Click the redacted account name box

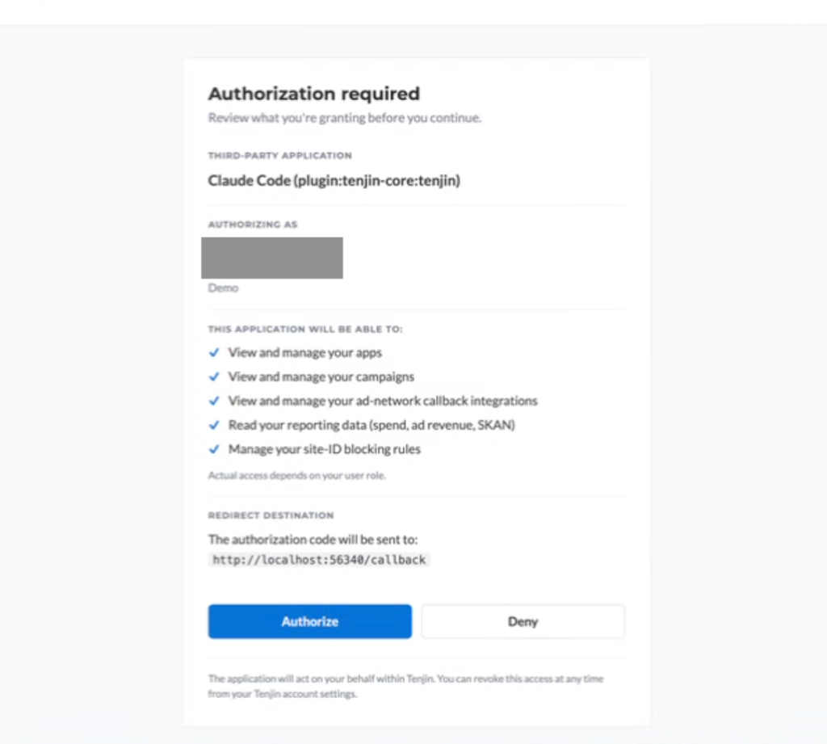tap(272, 258)
